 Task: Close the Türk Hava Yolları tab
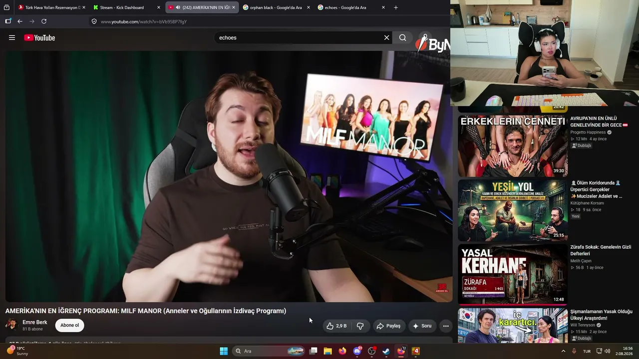coord(83,7)
